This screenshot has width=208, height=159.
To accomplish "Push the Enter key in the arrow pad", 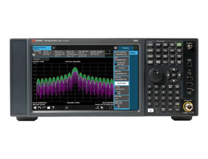I will [x=174, y=75].
